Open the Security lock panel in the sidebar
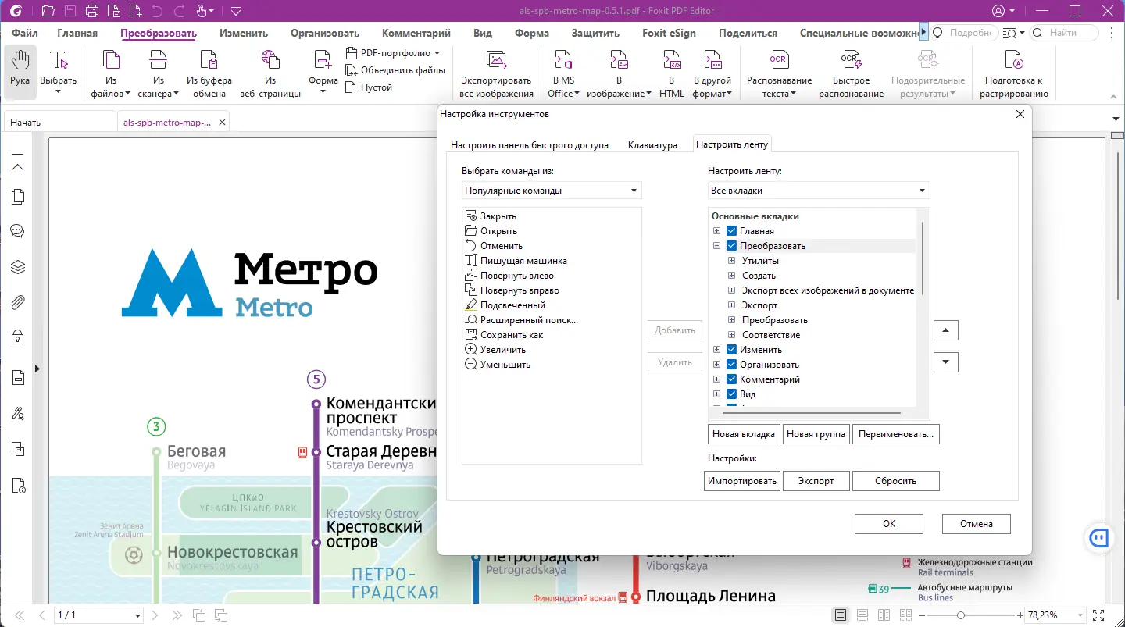This screenshot has height=627, width=1125. coord(17,337)
